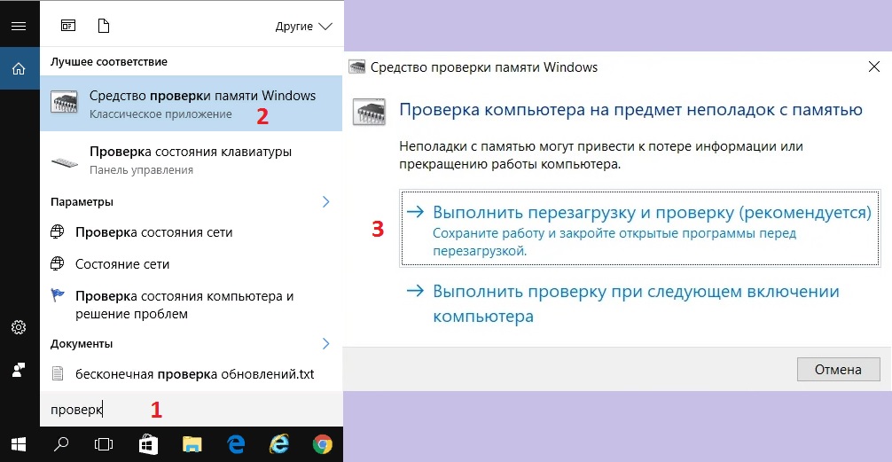
Task: Open Проверка состояния клавиатуры result
Action: click(x=192, y=161)
